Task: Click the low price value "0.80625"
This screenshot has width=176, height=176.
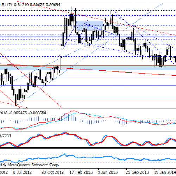Action: pos(37,5)
